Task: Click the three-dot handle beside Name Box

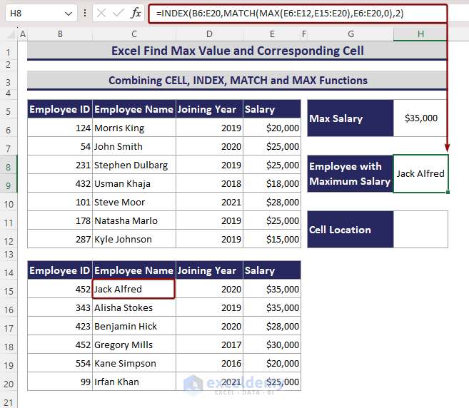Action: [86, 14]
